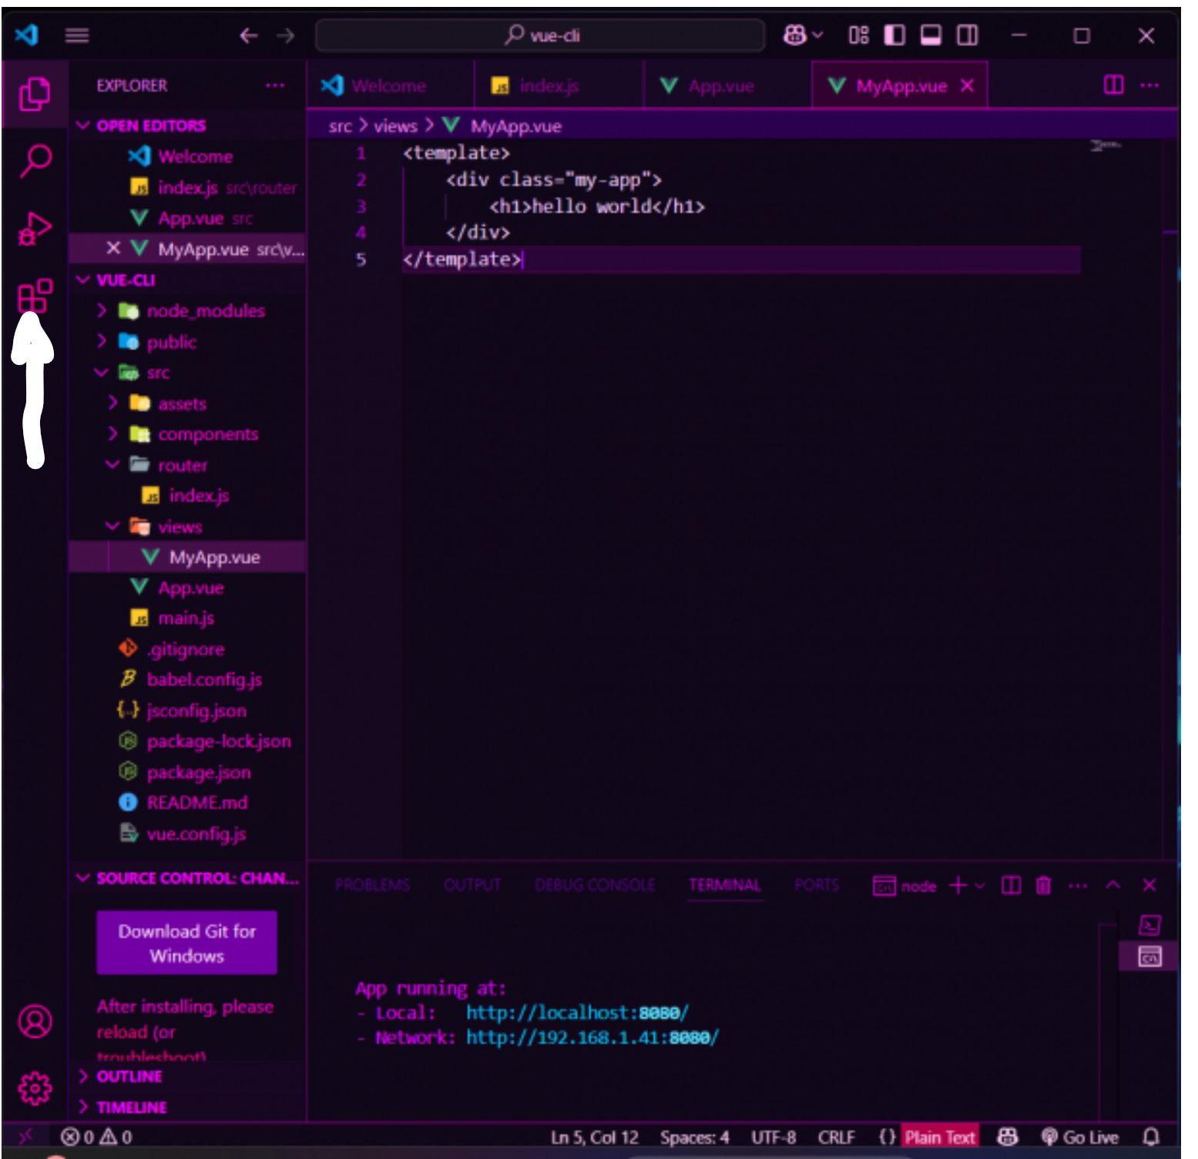Viewport: 1198px width, 1159px height.
Task: Toggle the bottom panel layout button
Action: [x=931, y=35]
